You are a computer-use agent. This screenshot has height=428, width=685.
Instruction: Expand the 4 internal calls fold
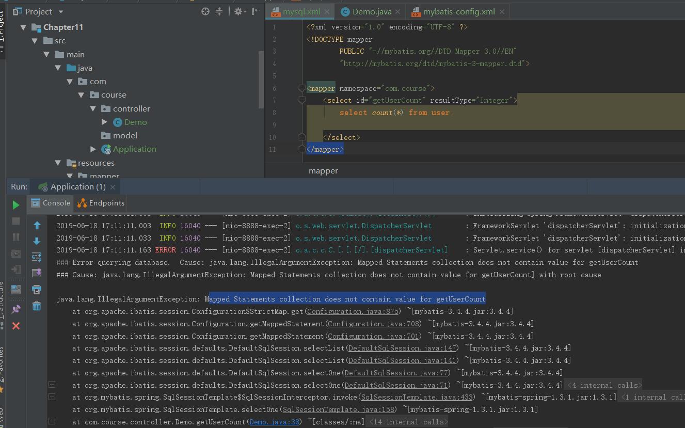pos(604,385)
